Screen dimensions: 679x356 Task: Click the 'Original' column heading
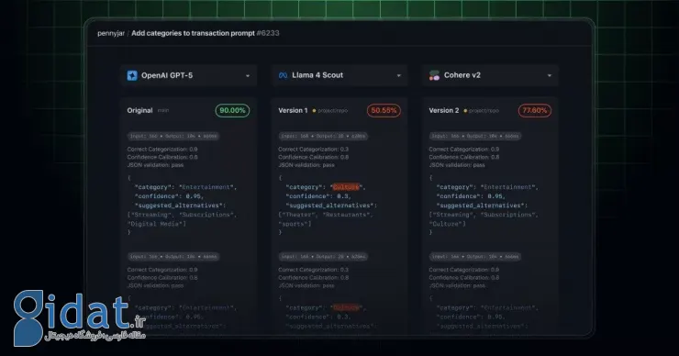tap(139, 110)
